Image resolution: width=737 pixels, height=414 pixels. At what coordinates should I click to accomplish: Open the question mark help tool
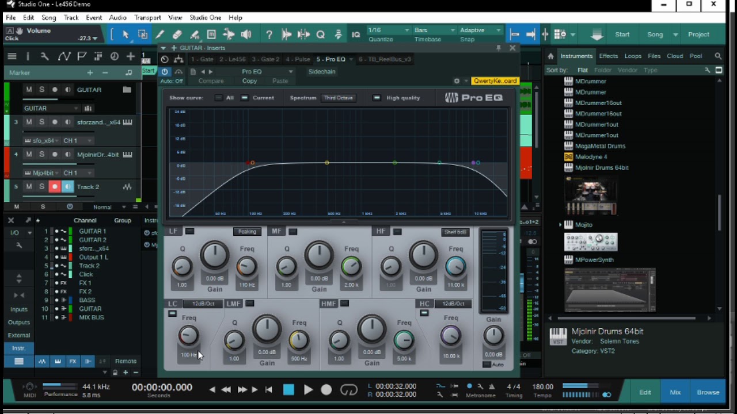pos(269,34)
